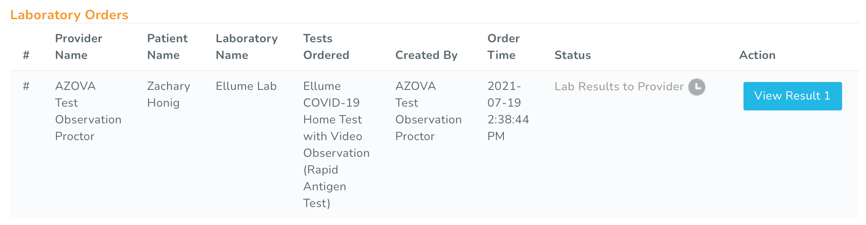Viewport: 866px width, 225px height.
Task: Click the Action column header
Action: tap(757, 55)
